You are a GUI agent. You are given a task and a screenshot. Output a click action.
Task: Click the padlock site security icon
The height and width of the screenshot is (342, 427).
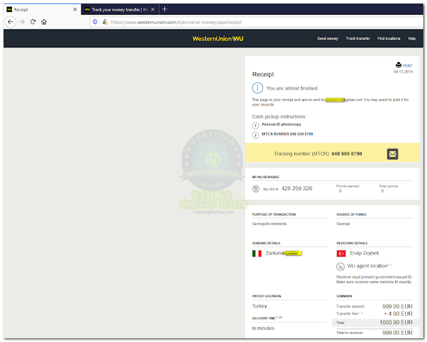tap(105, 22)
